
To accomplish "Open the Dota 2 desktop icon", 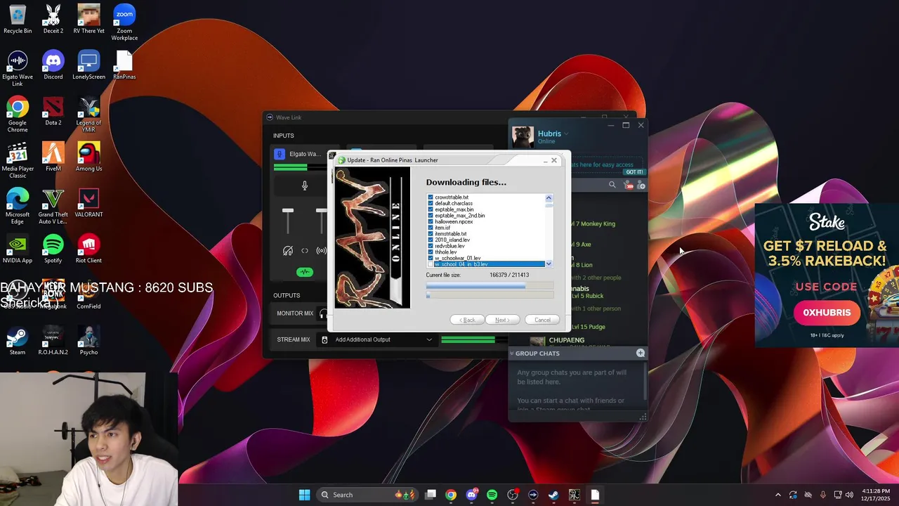I will click(x=53, y=111).
